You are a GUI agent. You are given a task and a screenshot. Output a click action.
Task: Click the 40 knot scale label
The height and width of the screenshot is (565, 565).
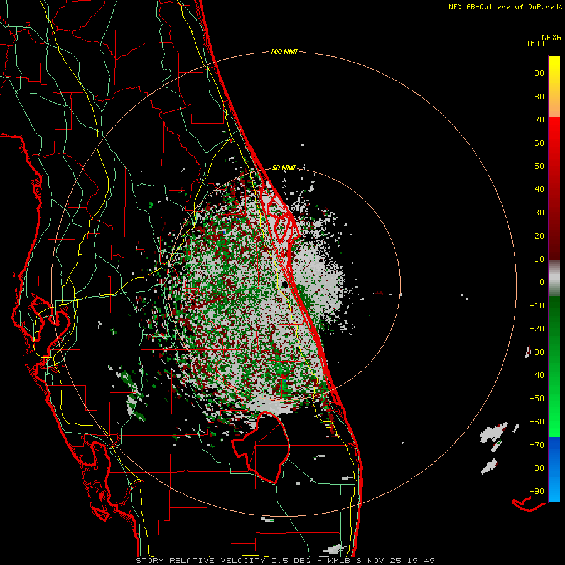[x=539, y=190]
